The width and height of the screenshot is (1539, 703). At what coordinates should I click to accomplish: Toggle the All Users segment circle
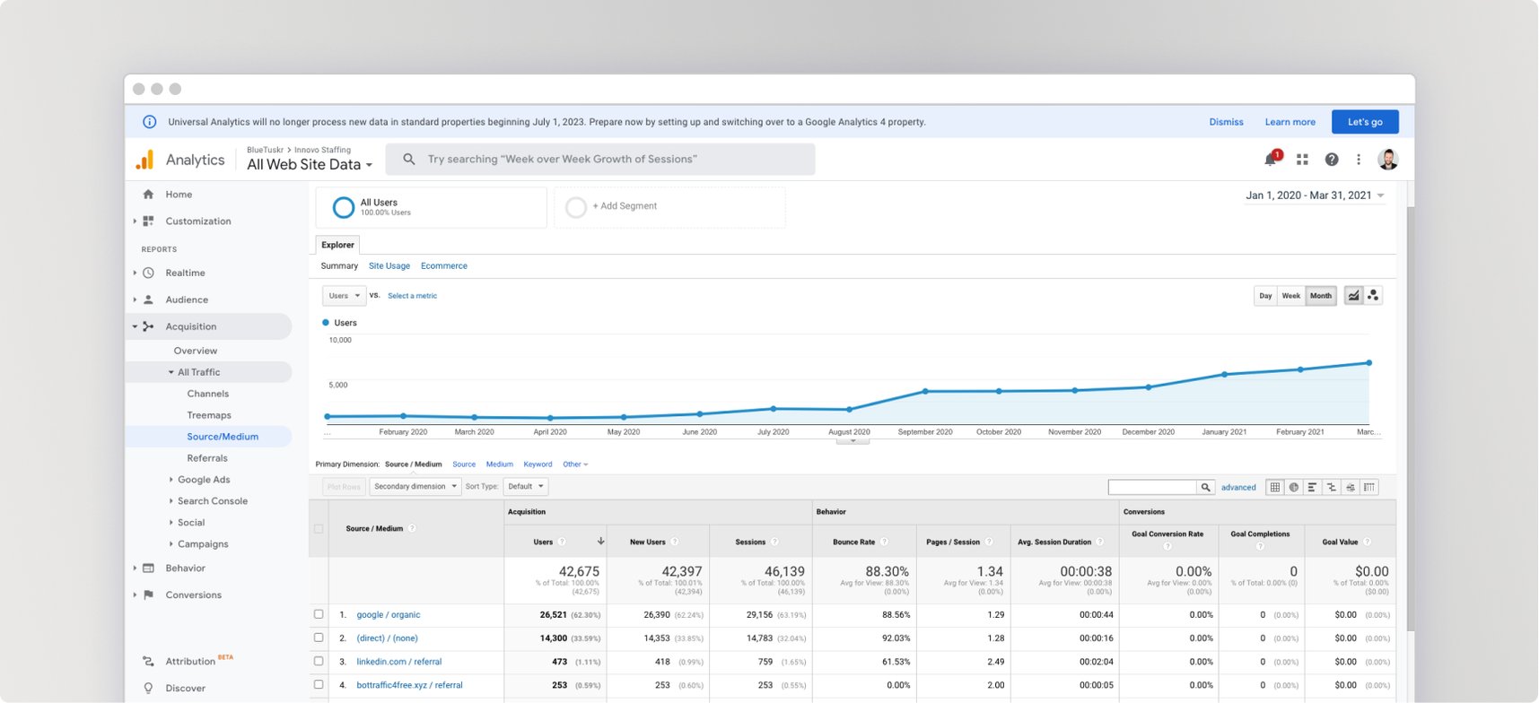click(343, 207)
